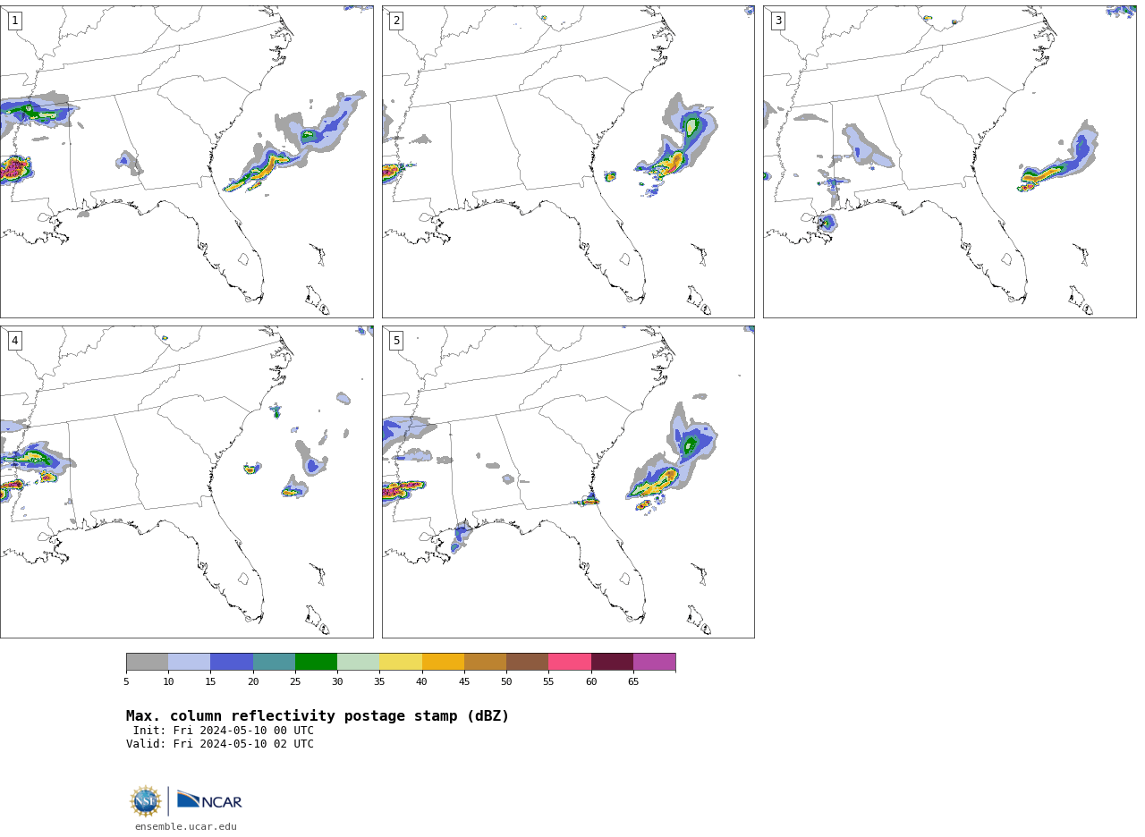Click the blue 15-20 dBZ swatch

pyautogui.click(x=232, y=662)
